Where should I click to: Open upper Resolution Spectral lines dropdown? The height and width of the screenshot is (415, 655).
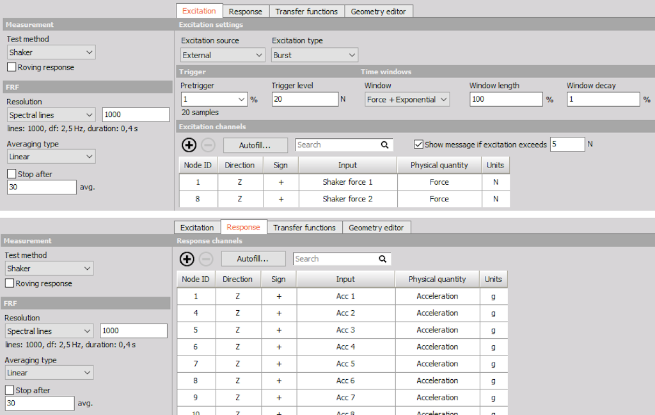pyautogui.click(x=51, y=115)
